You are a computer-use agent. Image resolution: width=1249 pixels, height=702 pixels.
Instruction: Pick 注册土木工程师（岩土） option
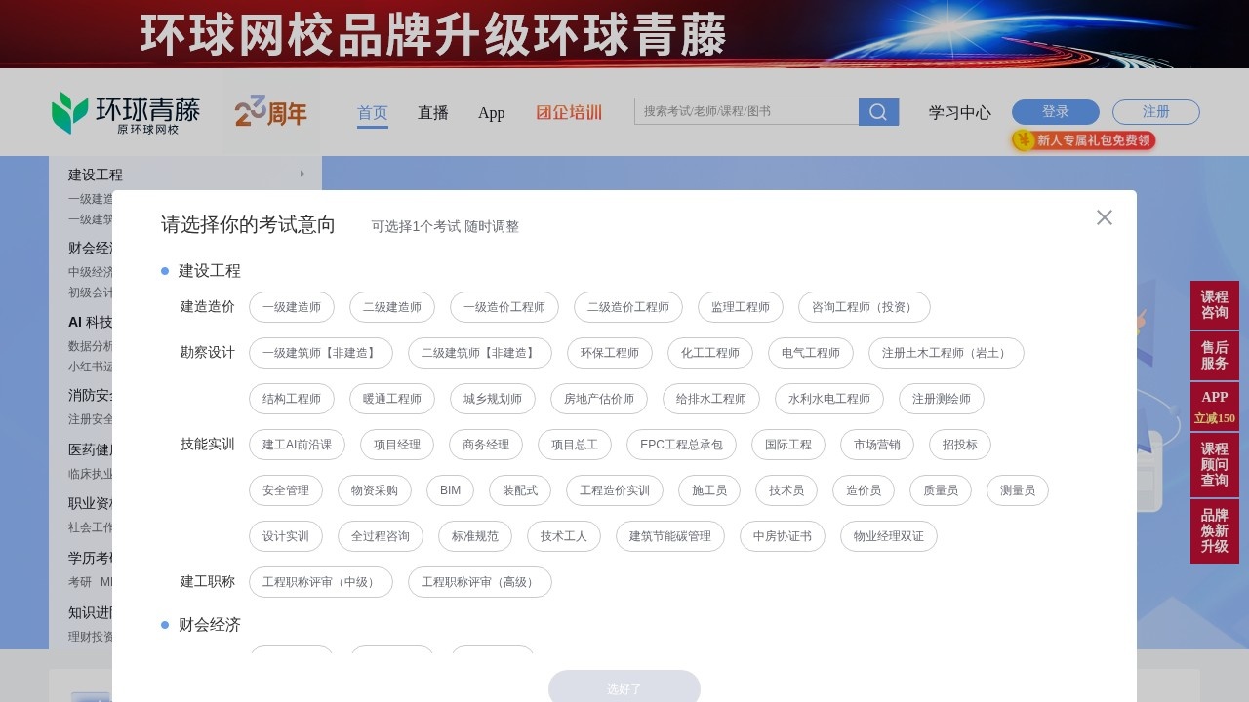pos(947,353)
